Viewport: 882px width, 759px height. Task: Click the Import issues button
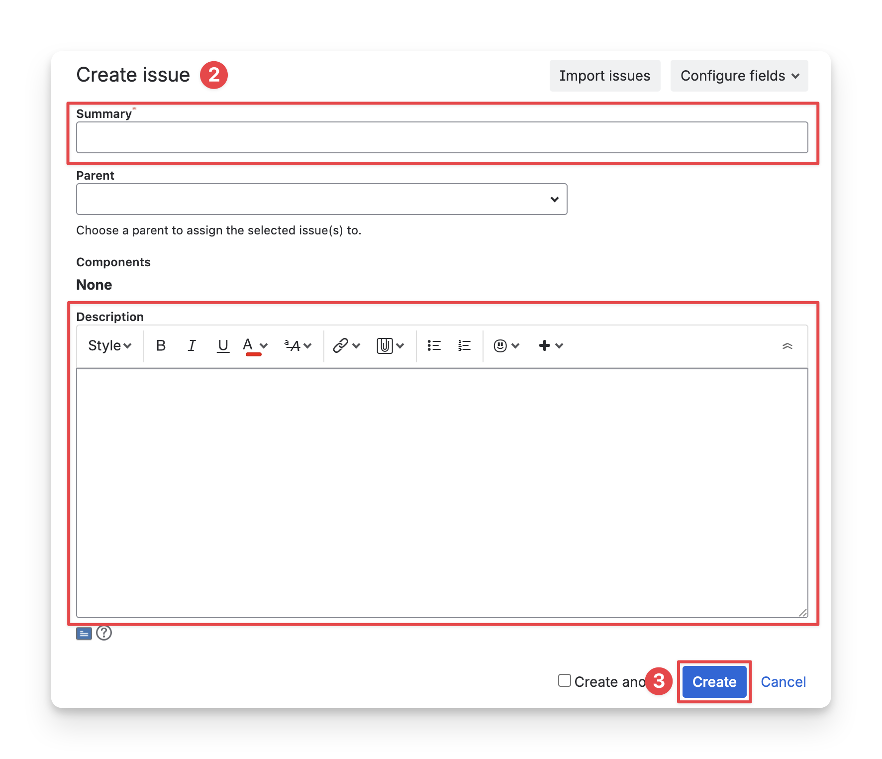pyautogui.click(x=604, y=76)
